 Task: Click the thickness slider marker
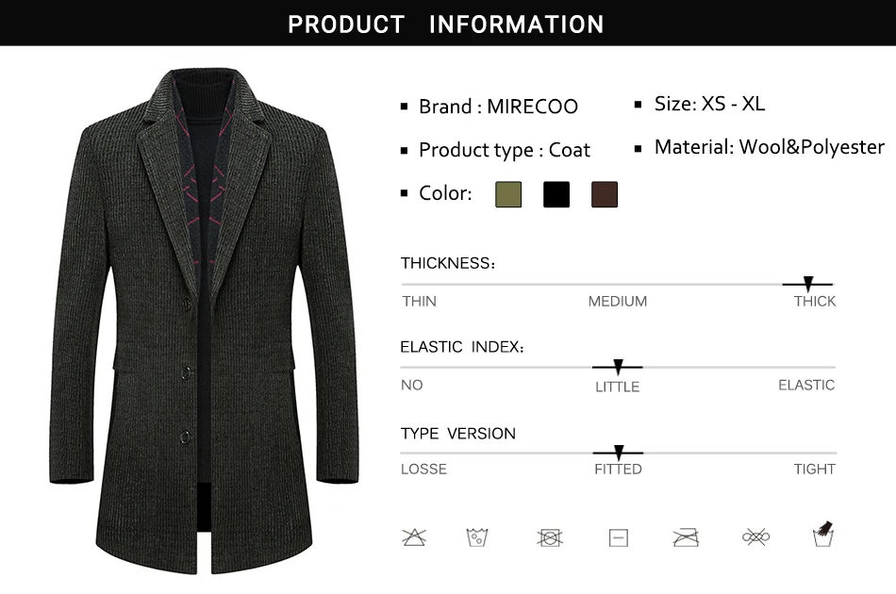coord(808,283)
